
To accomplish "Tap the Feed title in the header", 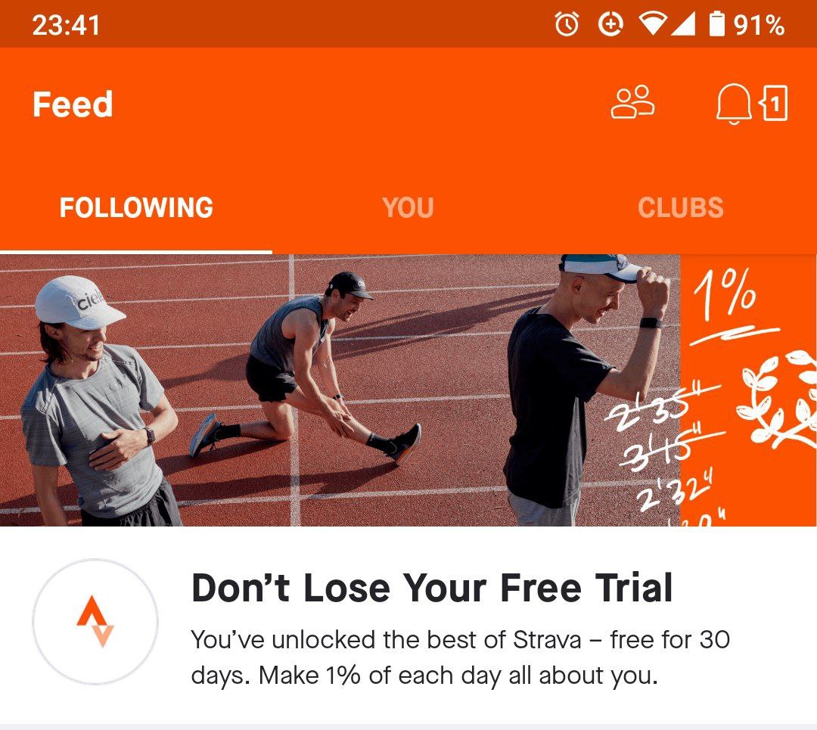I will (x=73, y=104).
